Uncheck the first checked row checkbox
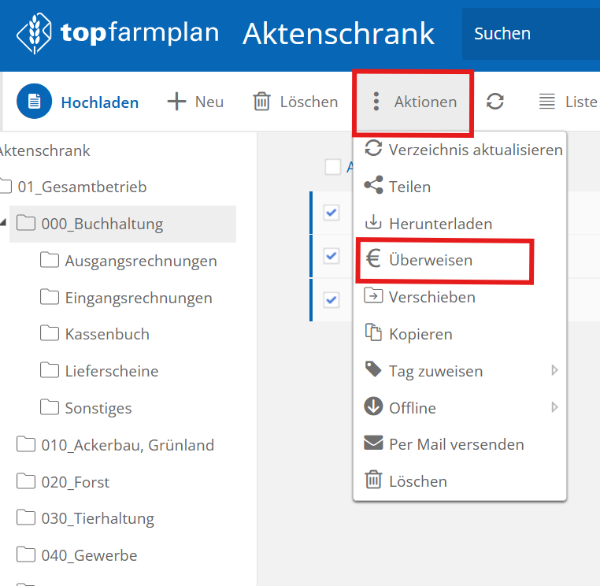This screenshot has width=600, height=586. pos(331,213)
